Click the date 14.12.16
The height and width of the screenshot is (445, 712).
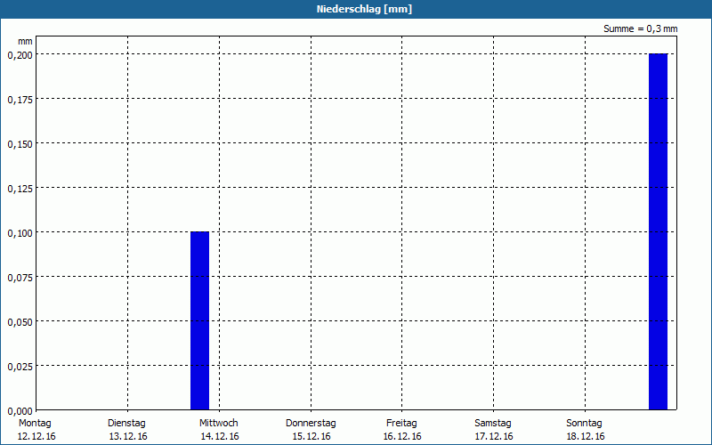pos(220,436)
